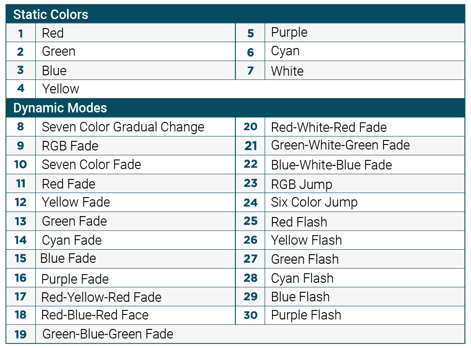This screenshot has height=348, width=471.
Task: Click the Yellow static color row
Action: coord(61,89)
